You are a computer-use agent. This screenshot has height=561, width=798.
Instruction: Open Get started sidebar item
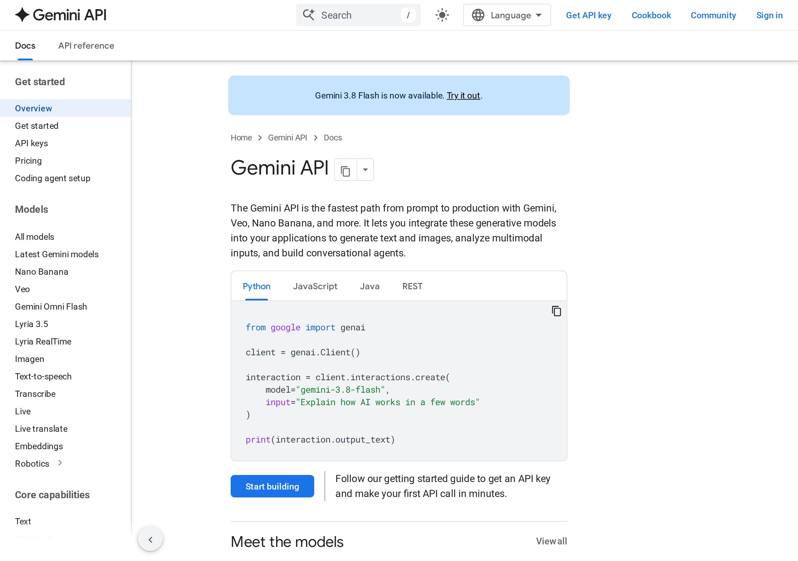point(37,126)
